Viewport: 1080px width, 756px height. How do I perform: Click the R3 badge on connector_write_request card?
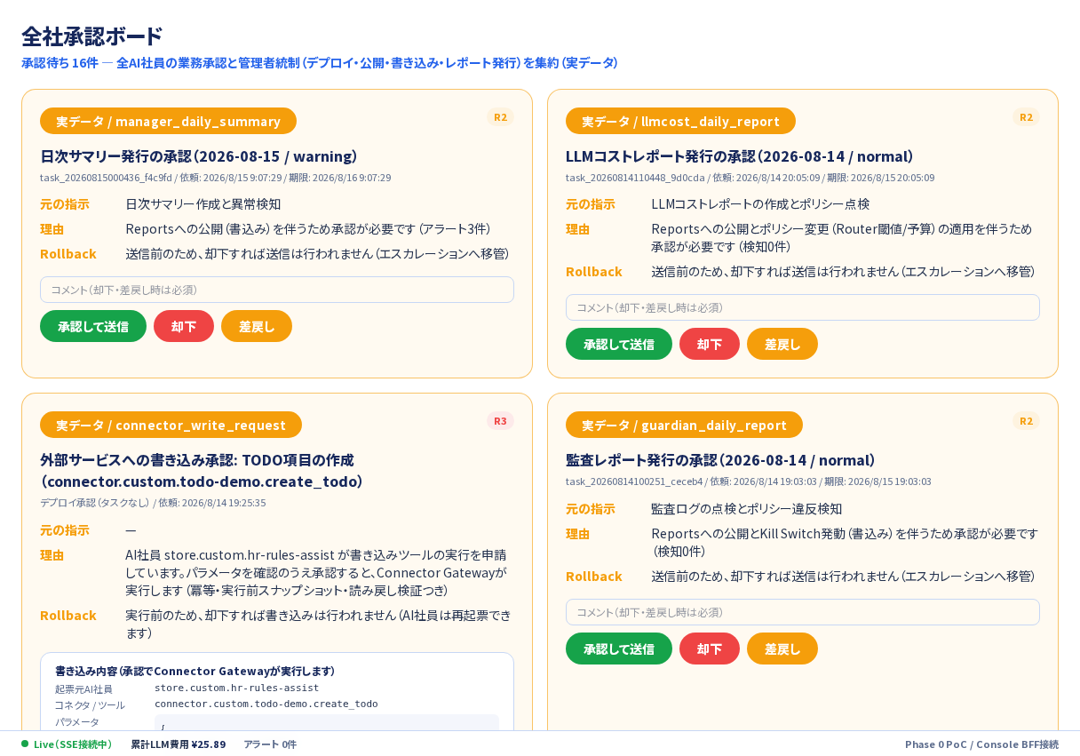pos(500,421)
